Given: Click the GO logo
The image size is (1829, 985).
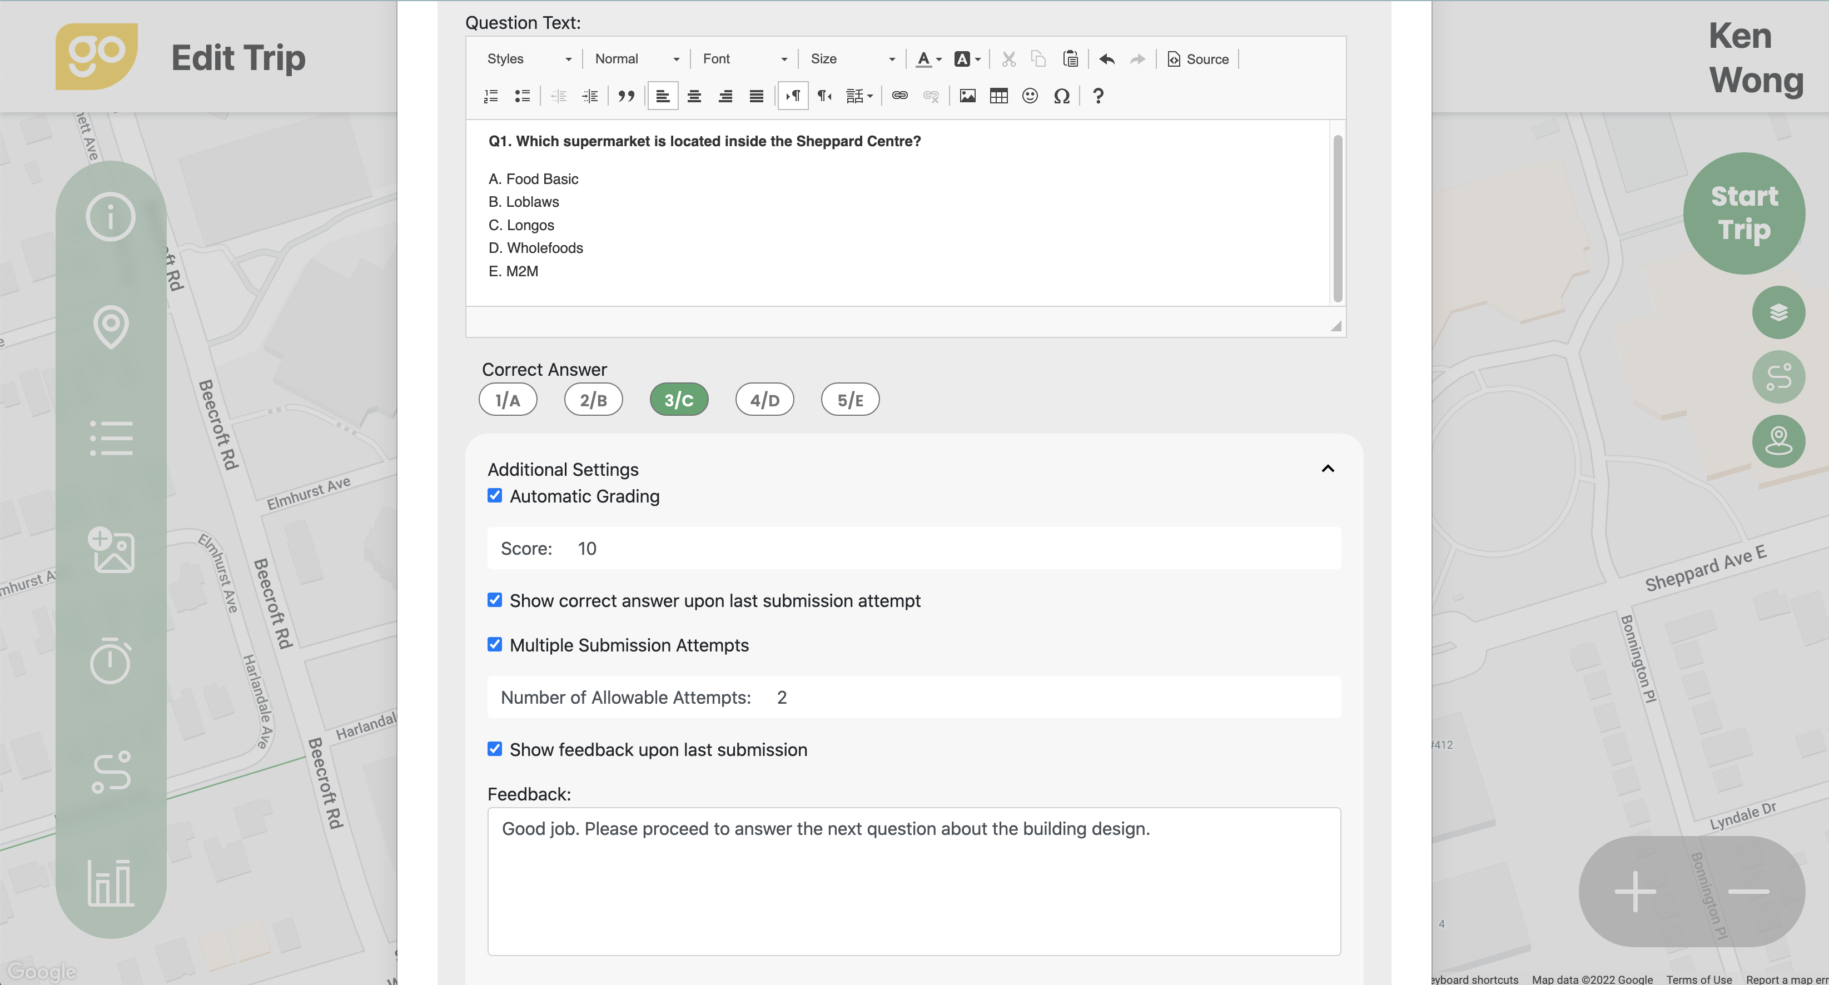Looking at the screenshot, I should [97, 56].
